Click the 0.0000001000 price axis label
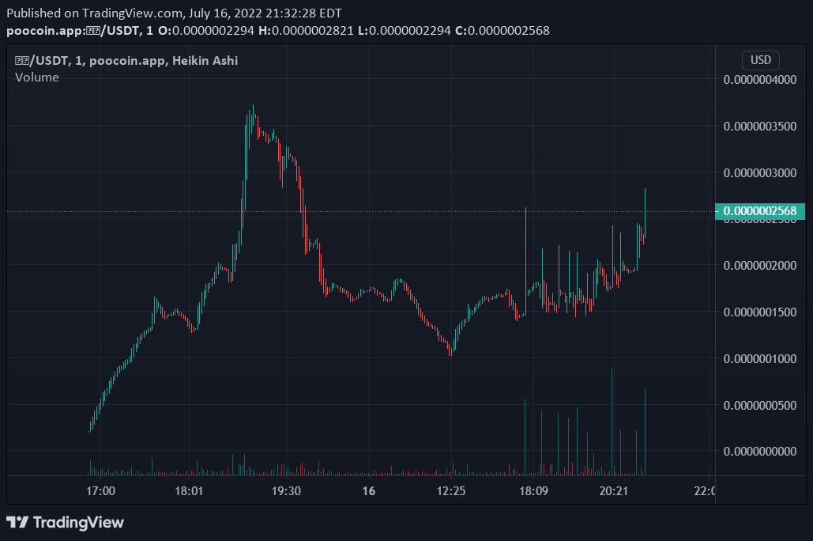Viewport: 813px width, 541px height. [x=759, y=359]
